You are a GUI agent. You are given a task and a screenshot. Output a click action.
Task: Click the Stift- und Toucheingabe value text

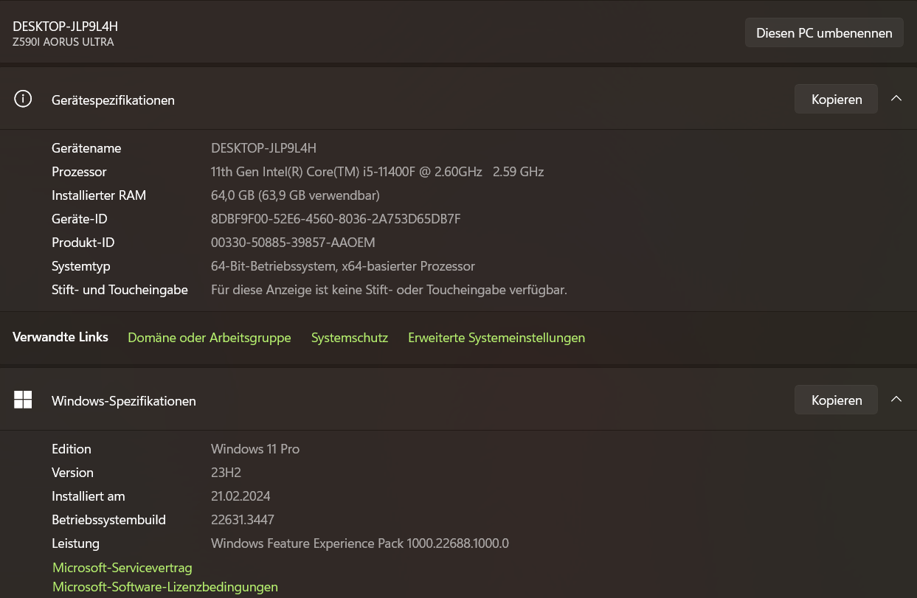pyautogui.click(x=389, y=290)
